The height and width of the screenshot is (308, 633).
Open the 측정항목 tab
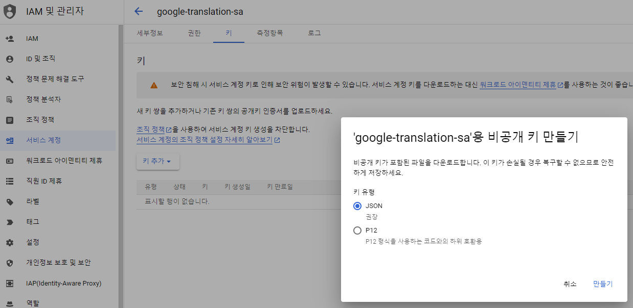tap(270, 33)
